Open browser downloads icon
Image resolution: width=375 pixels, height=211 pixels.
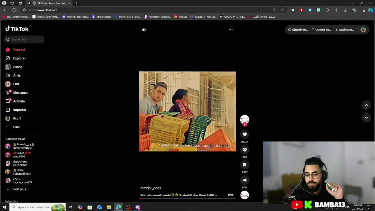point(345,10)
